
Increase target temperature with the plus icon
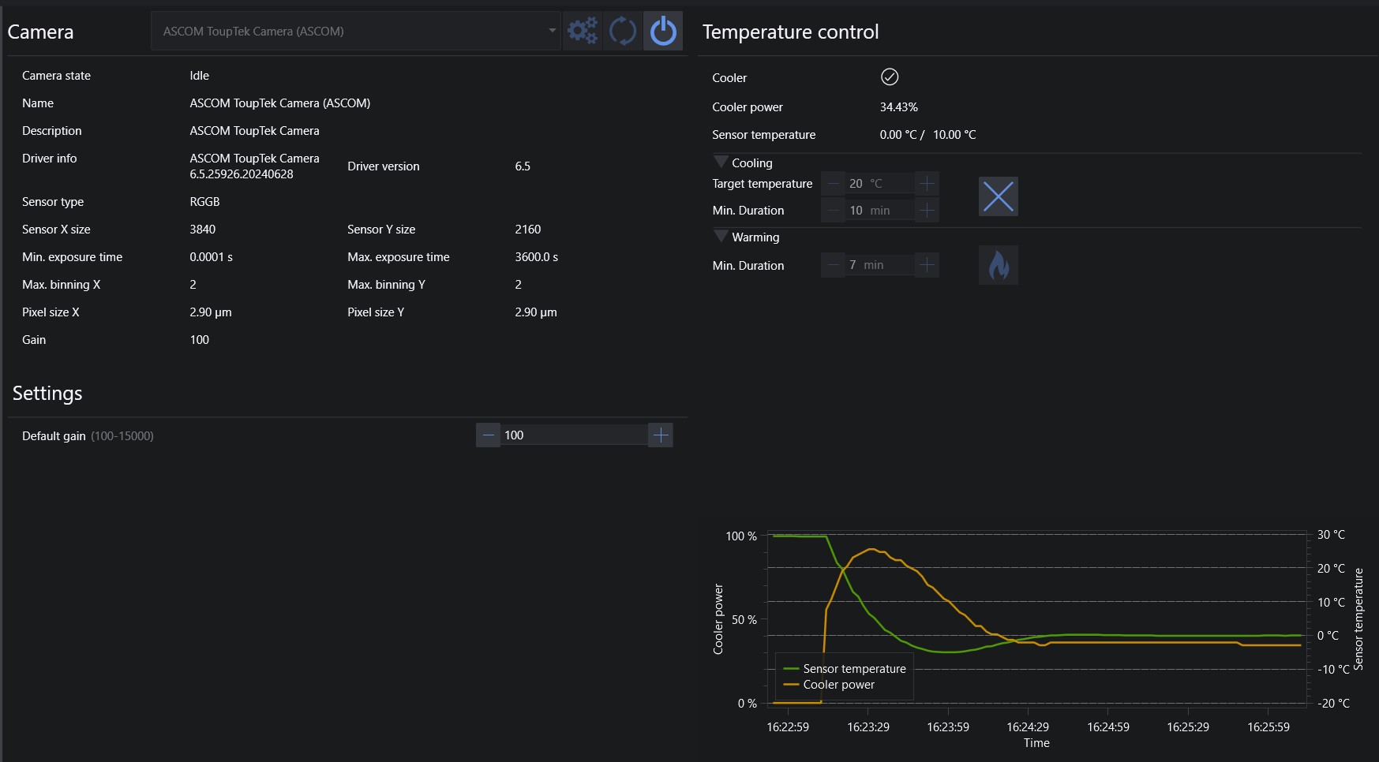(x=927, y=184)
